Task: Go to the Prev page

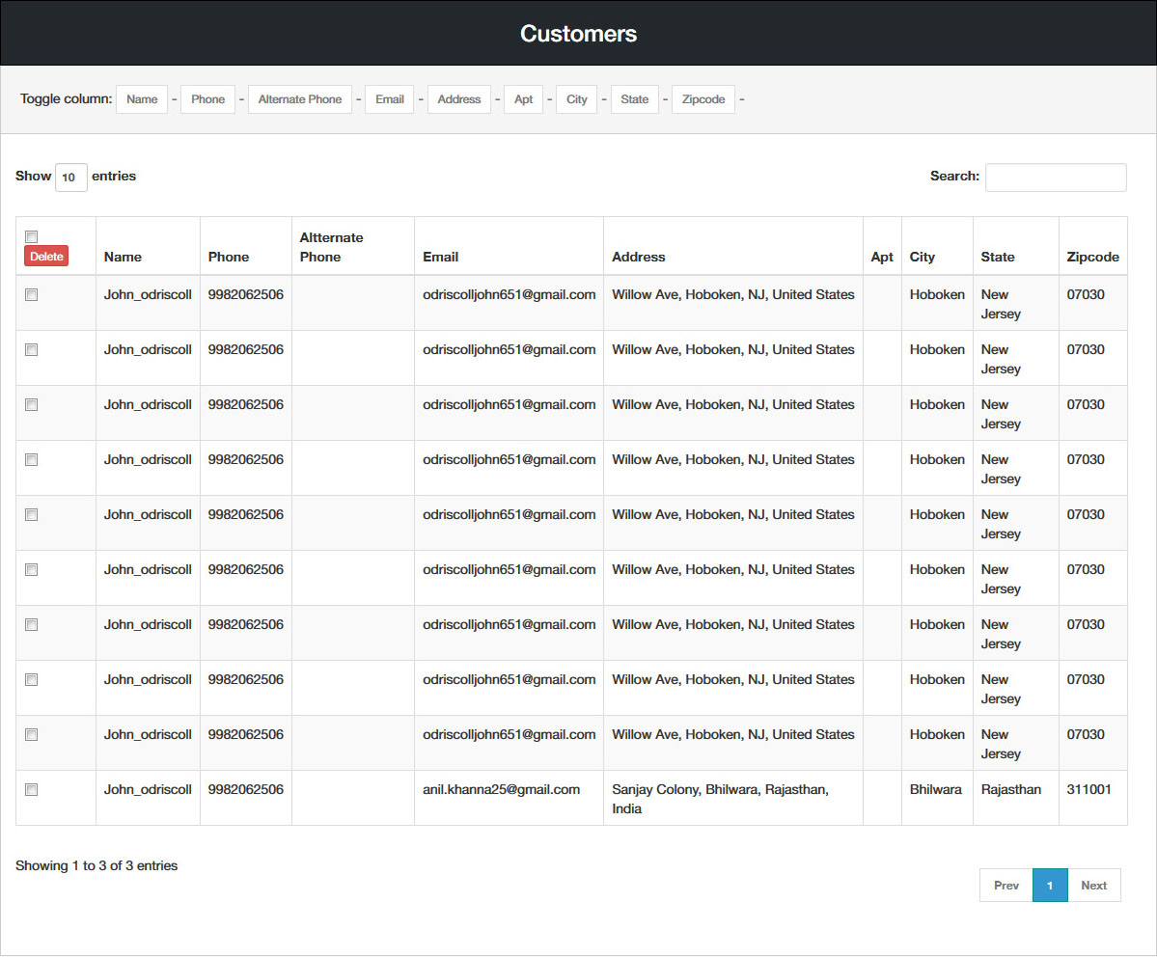Action: click(1005, 886)
